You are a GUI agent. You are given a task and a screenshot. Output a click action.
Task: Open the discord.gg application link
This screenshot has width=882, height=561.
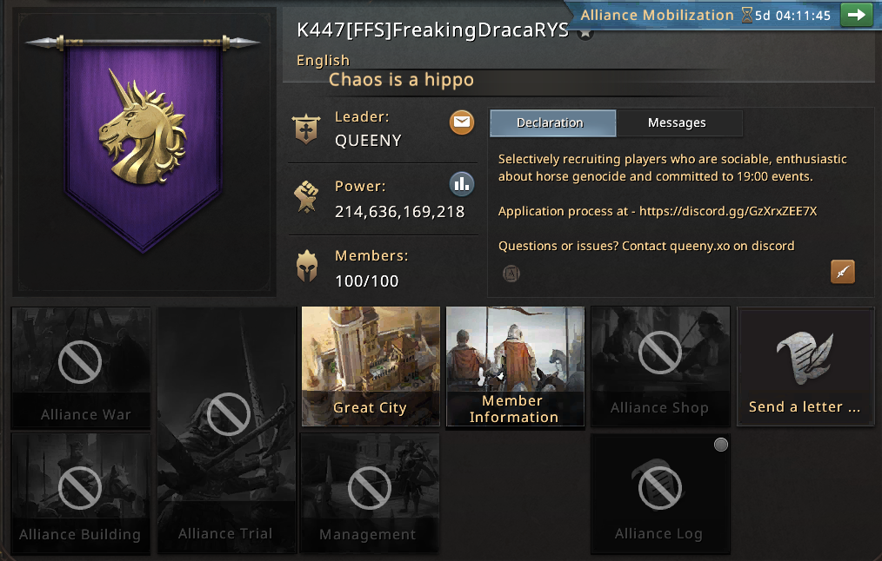728,211
